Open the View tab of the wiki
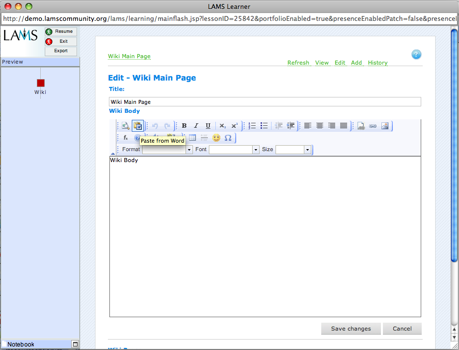 (322, 63)
